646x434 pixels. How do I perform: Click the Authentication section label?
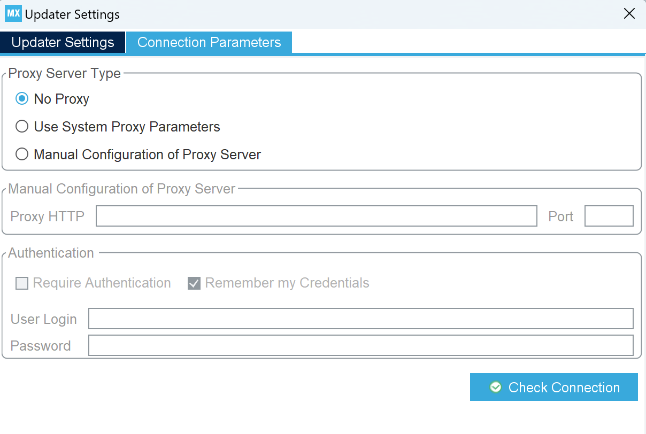[50, 253]
